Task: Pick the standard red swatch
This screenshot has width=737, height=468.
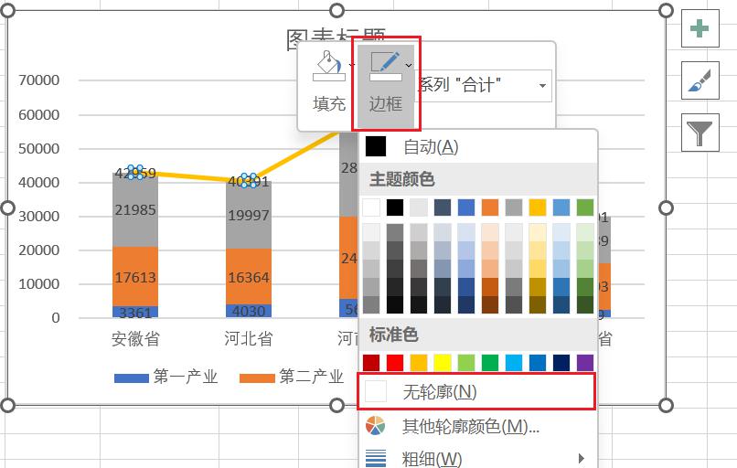Action: coord(395,363)
